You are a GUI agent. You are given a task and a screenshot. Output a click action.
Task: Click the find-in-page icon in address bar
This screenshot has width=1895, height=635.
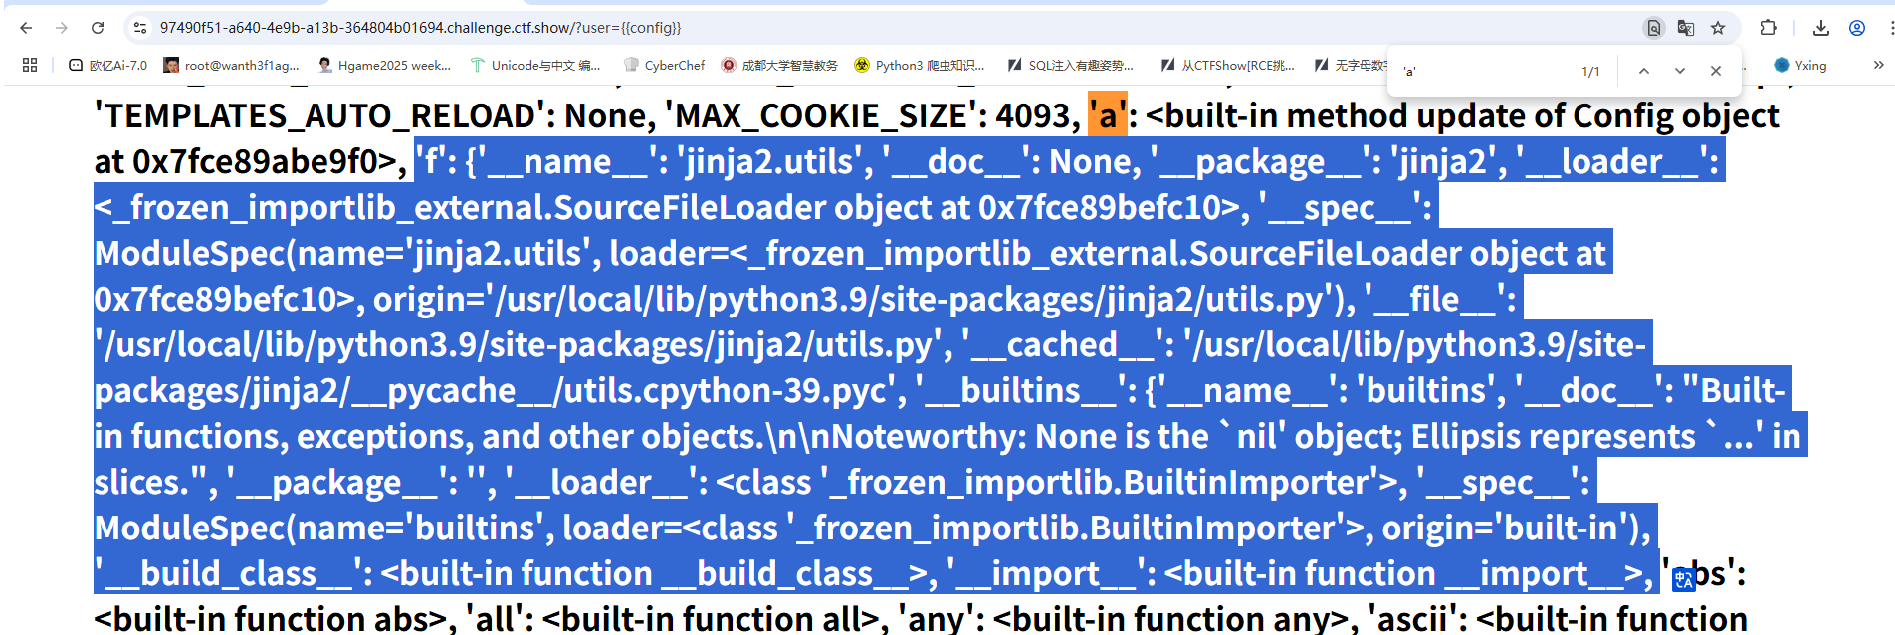point(1653,28)
